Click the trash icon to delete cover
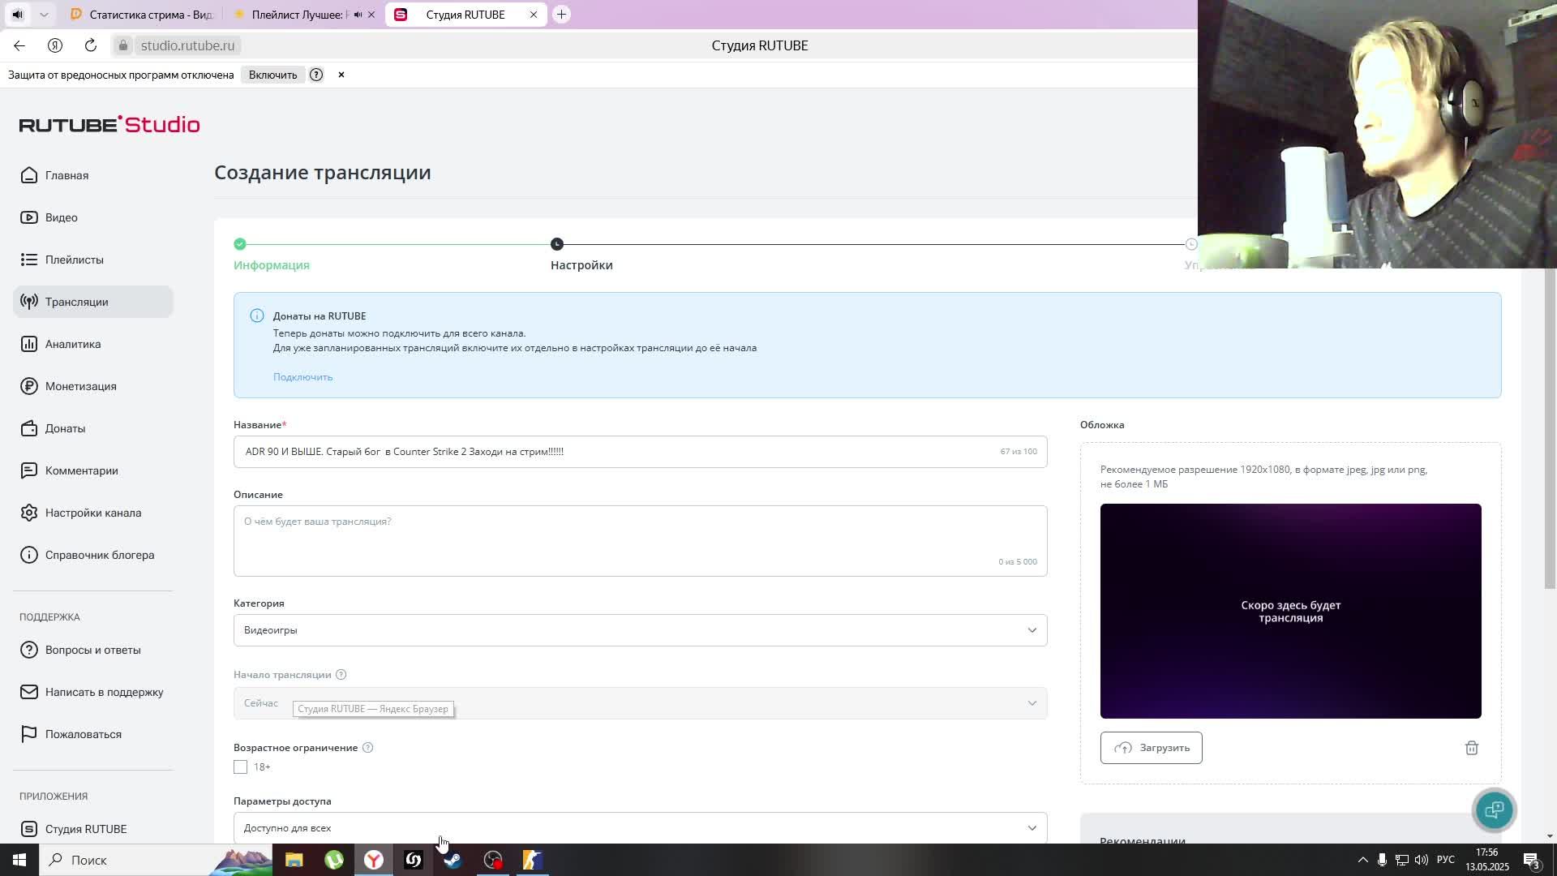Screen dimensions: 1557x876 coord(1472,748)
